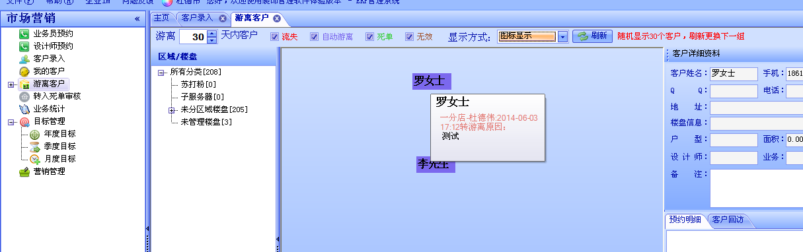Image resolution: width=803 pixels, height=252 pixels.
Task: Select 苏打粉[0] in the 区域/楼盘 tree
Action: [198, 84]
